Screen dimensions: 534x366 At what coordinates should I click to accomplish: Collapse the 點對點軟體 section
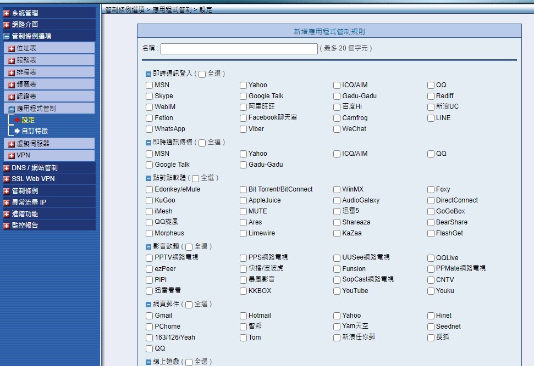pos(148,178)
